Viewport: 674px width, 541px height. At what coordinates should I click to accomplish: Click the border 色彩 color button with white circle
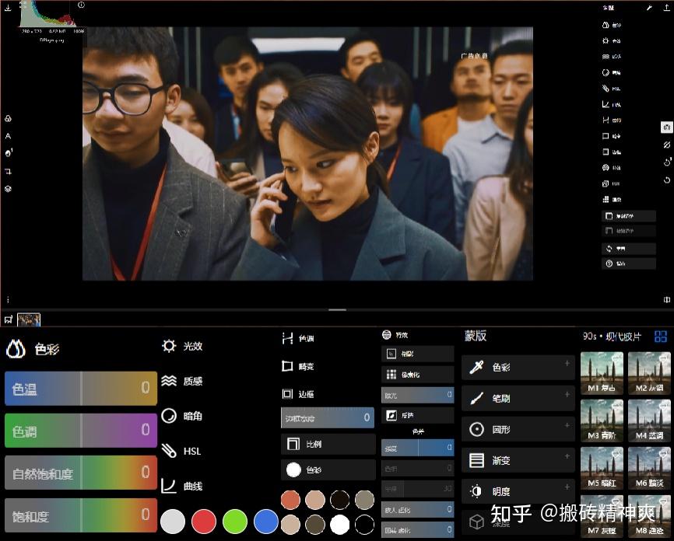(328, 469)
